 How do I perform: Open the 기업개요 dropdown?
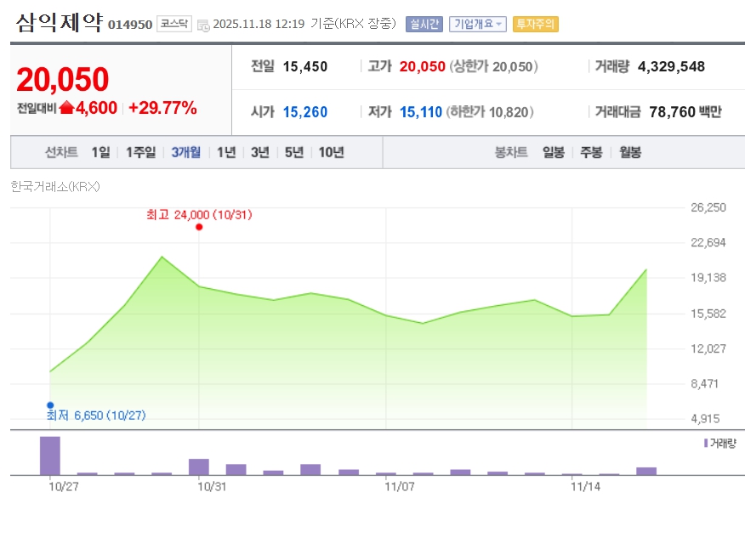(x=477, y=24)
